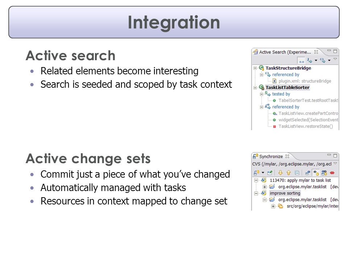The height and width of the screenshot is (261, 348).
Task: Select Incoming mode icon in Synchronize toolbar
Action: tap(308, 173)
